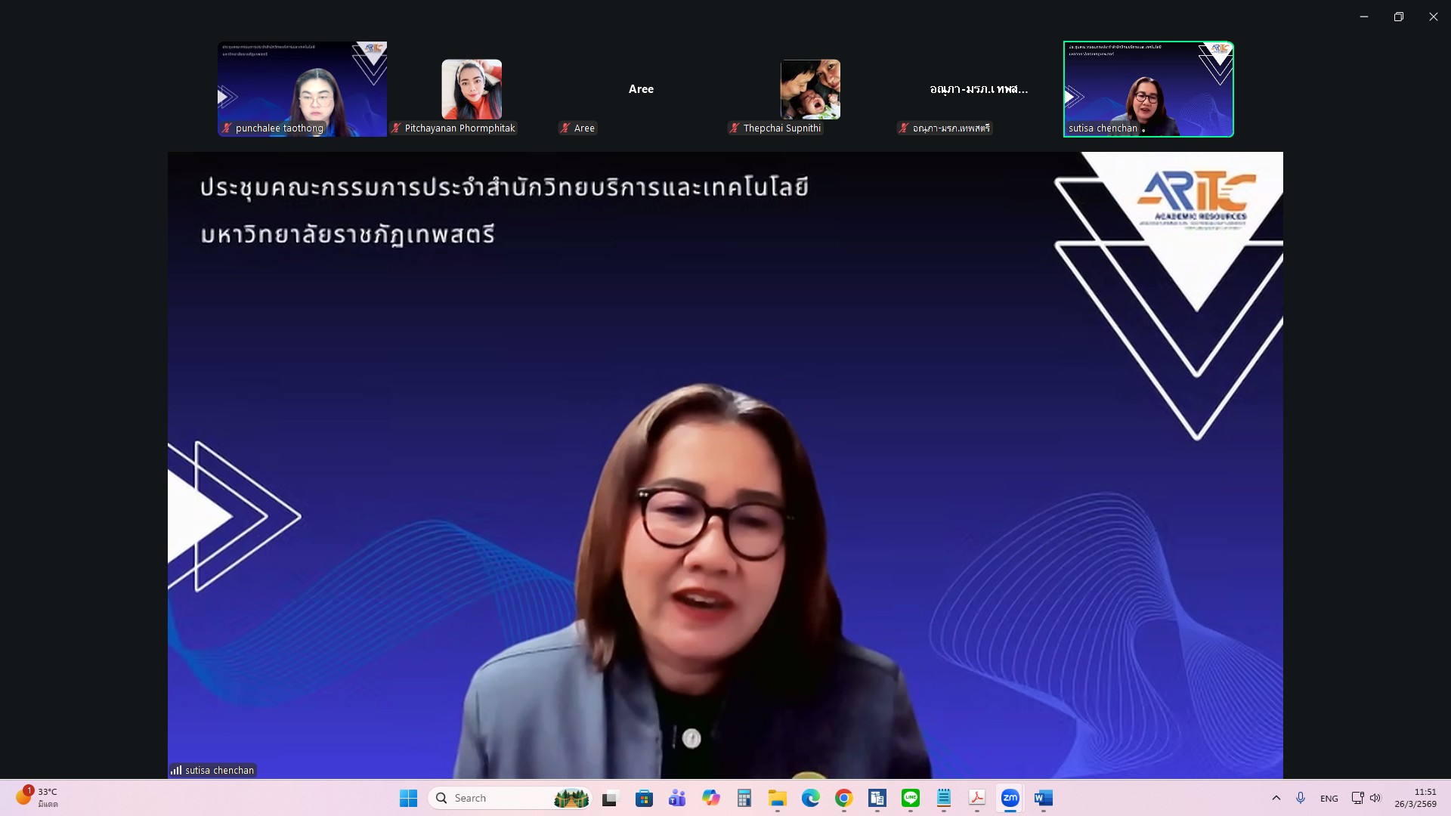Open Calculator from taskbar
Viewport: 1451px width, 816px height.
click(744, 798)
